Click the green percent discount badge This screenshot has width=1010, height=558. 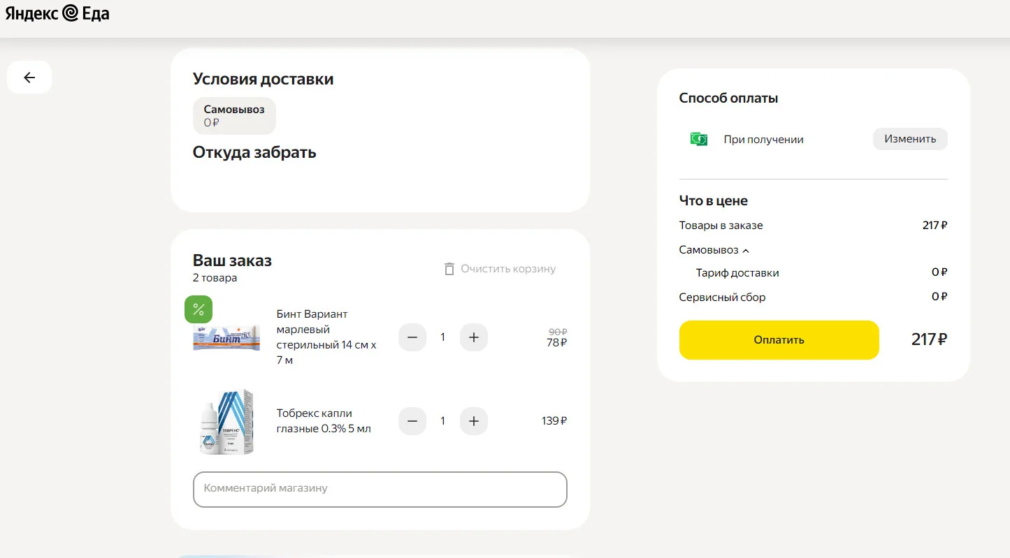199,309
